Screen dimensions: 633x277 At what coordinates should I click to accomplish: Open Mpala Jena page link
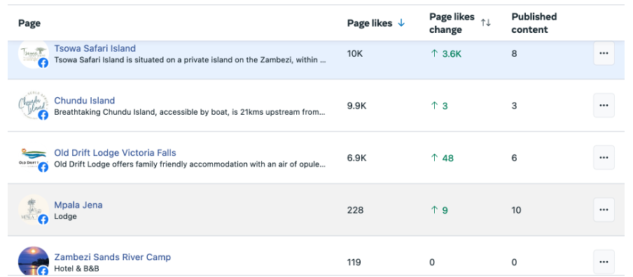click(78, 205)
